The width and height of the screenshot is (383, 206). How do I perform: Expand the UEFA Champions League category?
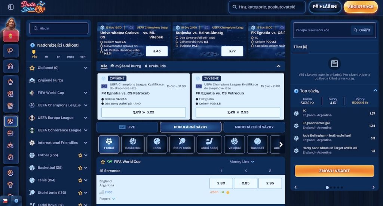[86, 105]
